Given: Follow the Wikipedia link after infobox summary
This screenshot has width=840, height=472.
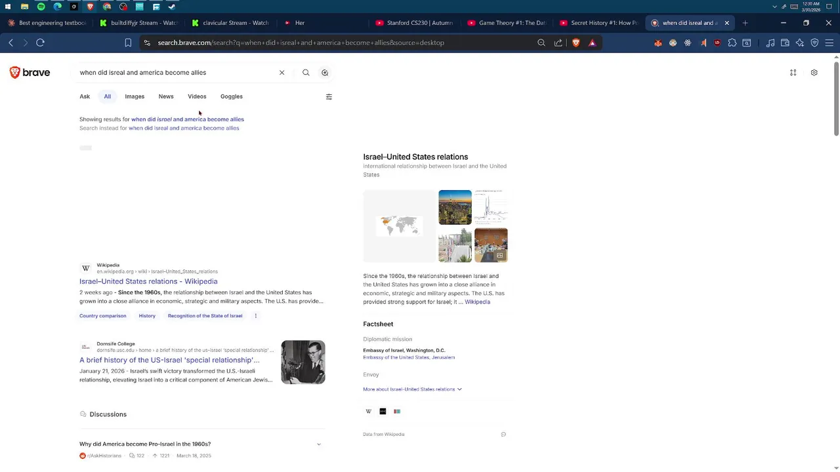Looking at the screenshot, I should pyautogui.click(x=477, y=302).
